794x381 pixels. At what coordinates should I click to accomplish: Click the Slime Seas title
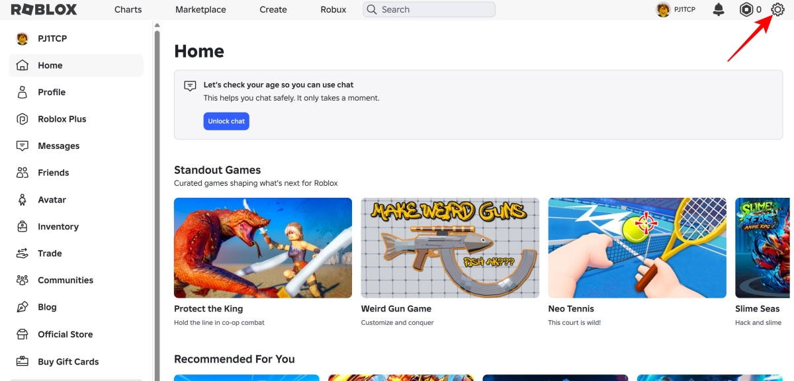click(x=758, y=309)
